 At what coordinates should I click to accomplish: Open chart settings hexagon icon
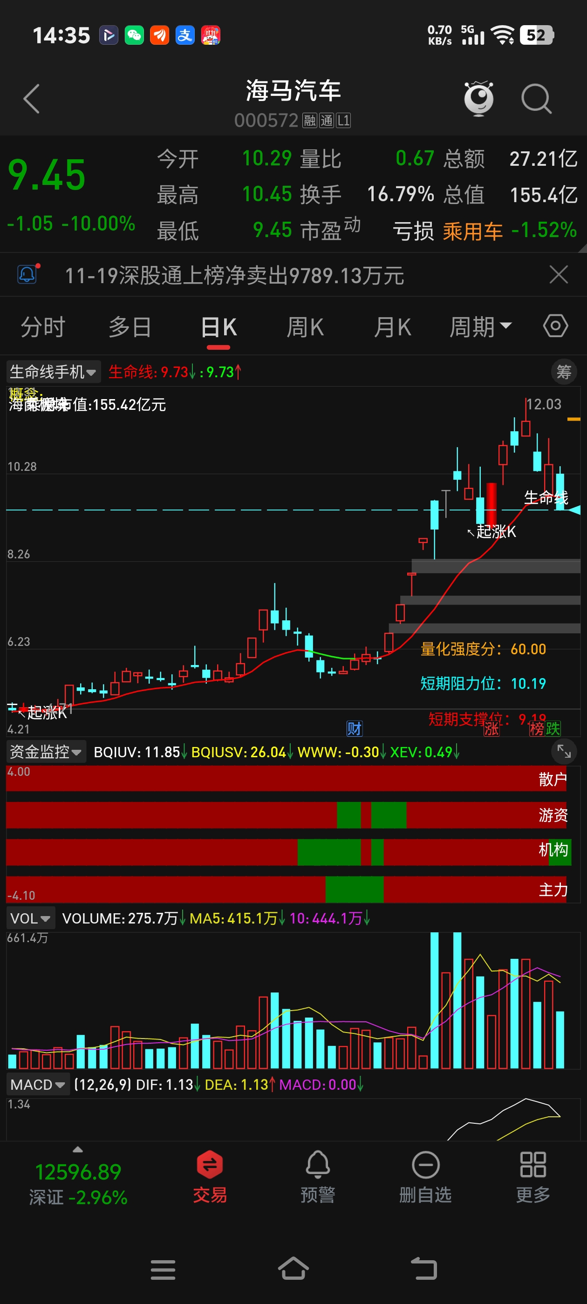pyautogui.click(x=556, y=326)
